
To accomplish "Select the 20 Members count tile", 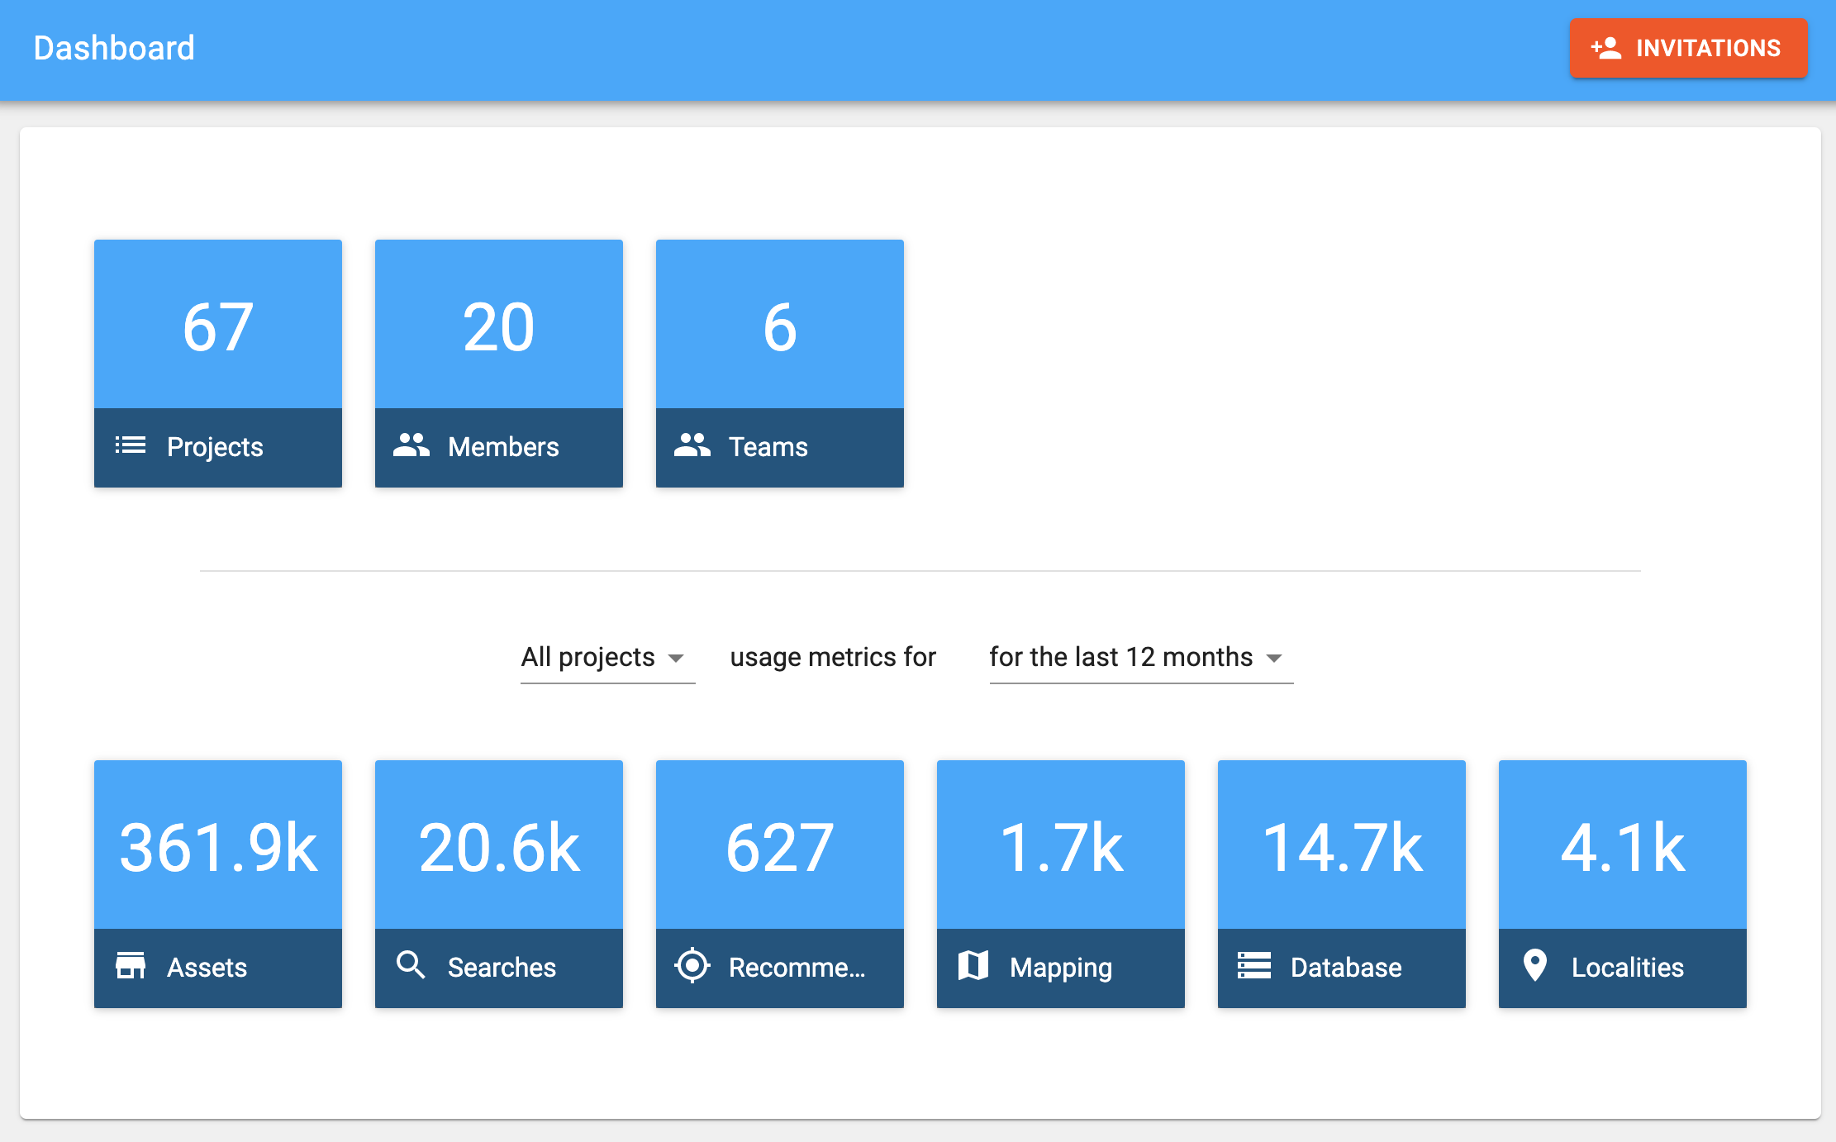I will click(x=499, y=327).
